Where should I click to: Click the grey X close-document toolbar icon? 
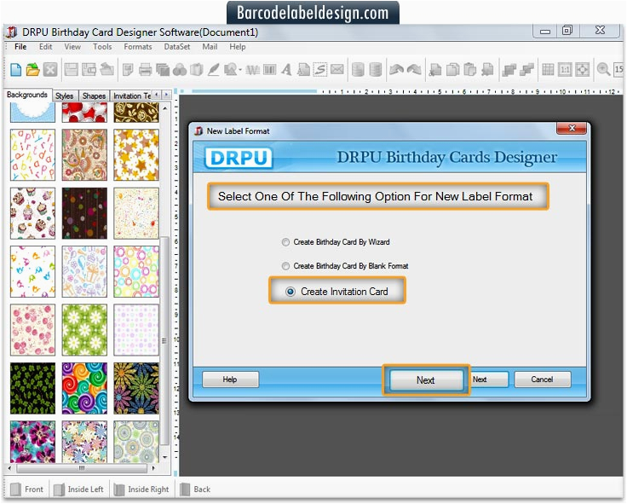(x=50, y=70)
